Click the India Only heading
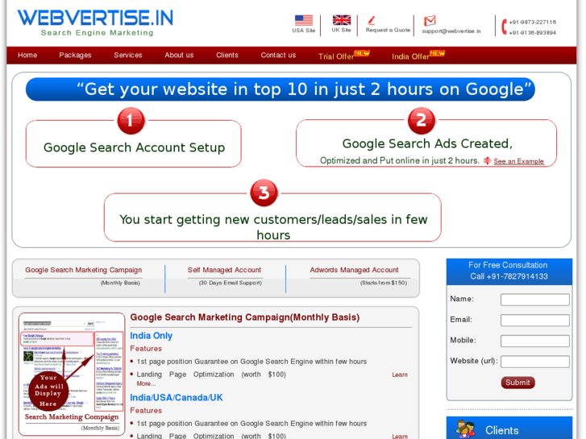 pos(151,336)
